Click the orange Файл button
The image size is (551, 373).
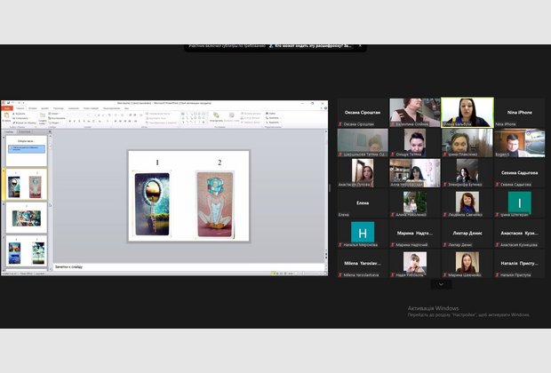point(7,107)
